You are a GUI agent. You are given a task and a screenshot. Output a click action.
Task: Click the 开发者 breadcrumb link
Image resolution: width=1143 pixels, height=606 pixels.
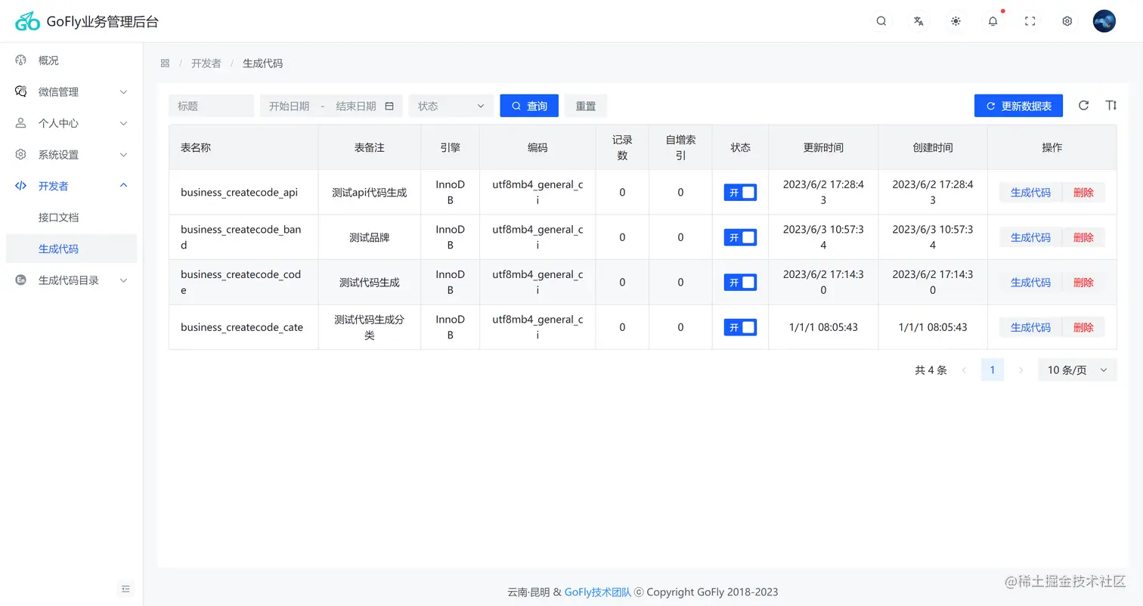[206, 63]
